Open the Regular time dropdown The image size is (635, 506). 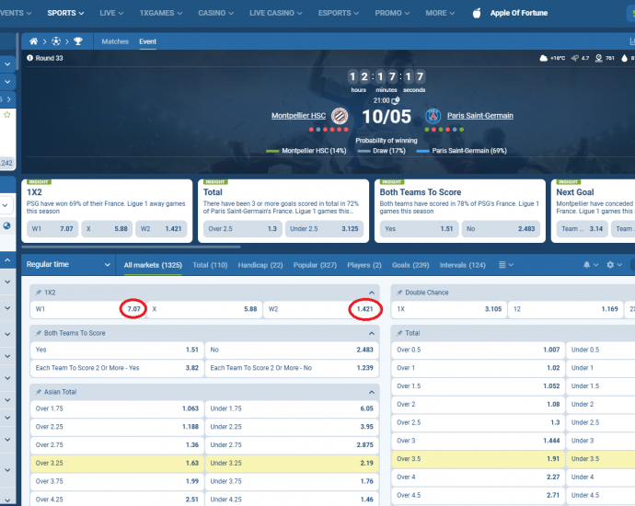pyautogui.click(x=68, y=265)
